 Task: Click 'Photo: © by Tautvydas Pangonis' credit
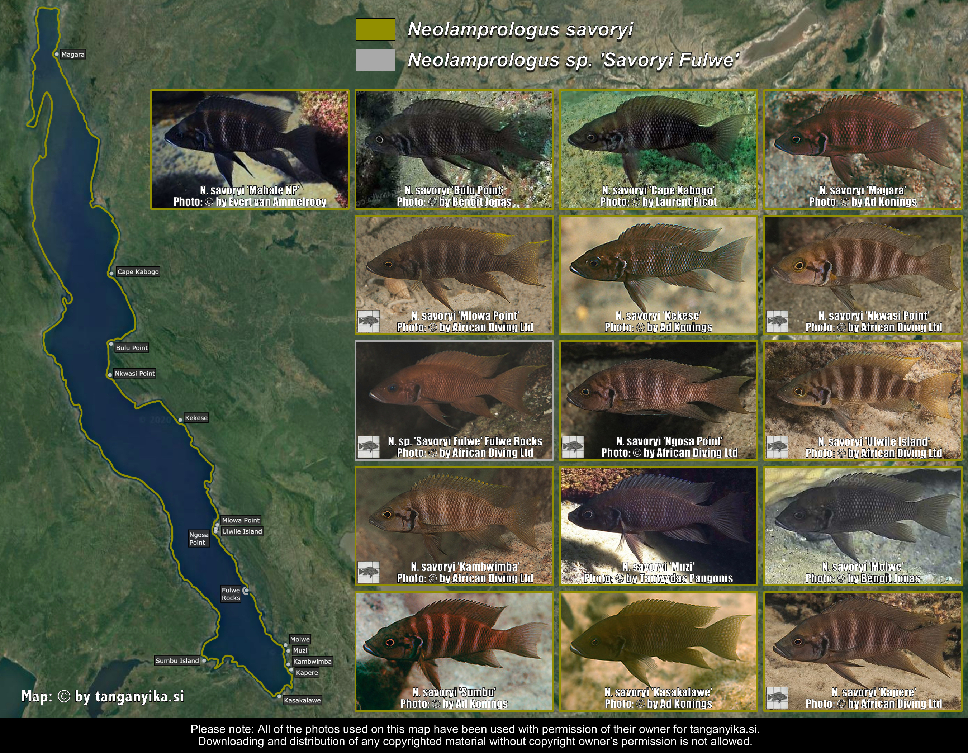658,578
